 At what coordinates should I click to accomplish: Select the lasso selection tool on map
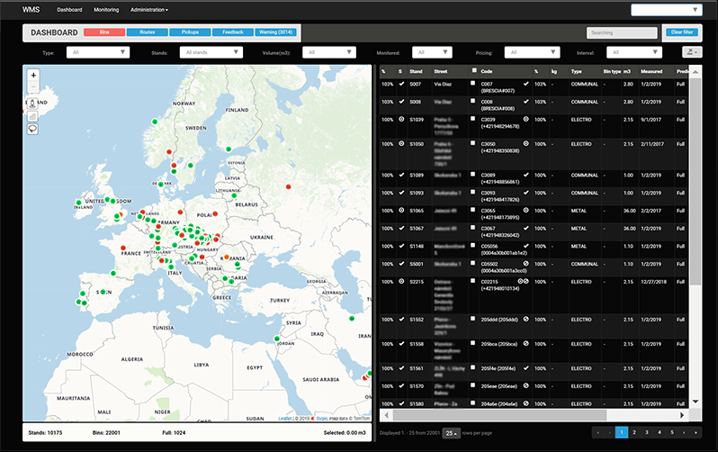point(32,130)
